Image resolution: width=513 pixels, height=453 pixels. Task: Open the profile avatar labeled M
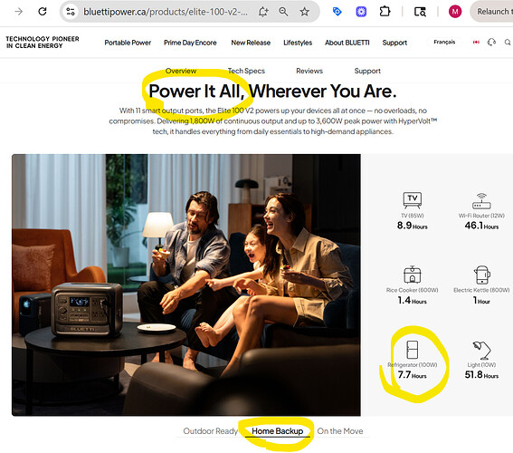pos(455,12)
